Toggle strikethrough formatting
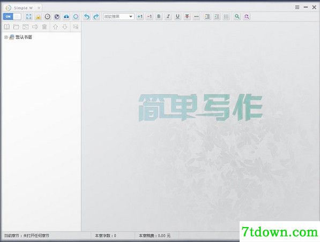This screenshot has width=320, height=242. coord(187,17)
